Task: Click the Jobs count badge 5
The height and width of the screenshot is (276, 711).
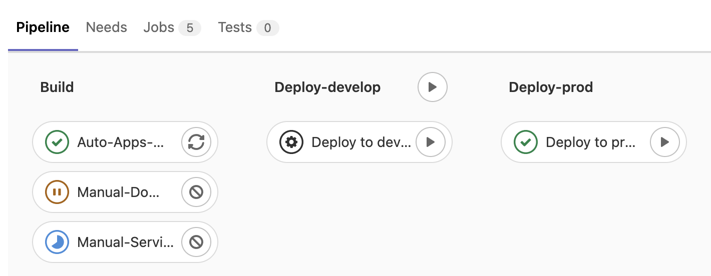Action: (x=190, y=28)
